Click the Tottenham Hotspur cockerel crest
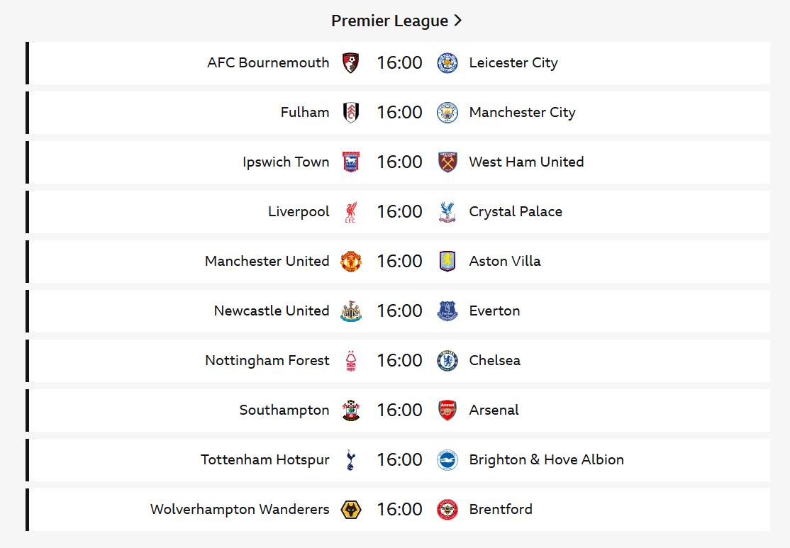This screenshot has width=790, height=548. point(350,459)
